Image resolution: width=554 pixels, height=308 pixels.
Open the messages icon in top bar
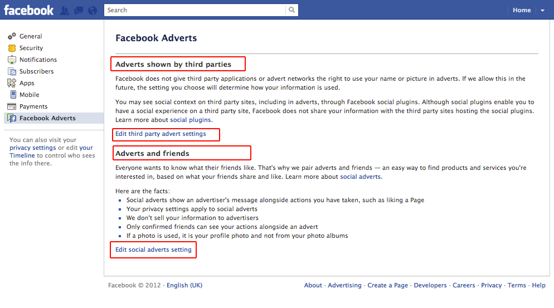tap(79, 10)
